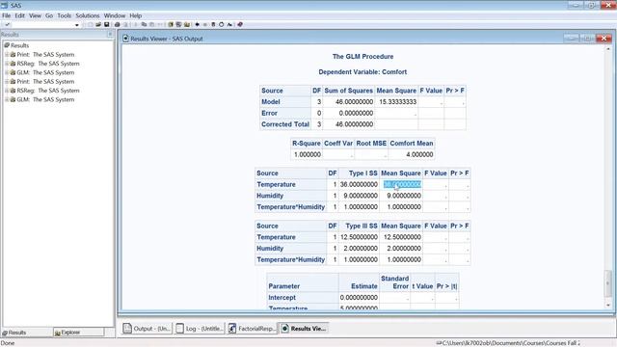The width and height of the screenshot is (617, 347).
Task: Click the SAS Explorer toolbar icon
Action: [x=178, y=24]
